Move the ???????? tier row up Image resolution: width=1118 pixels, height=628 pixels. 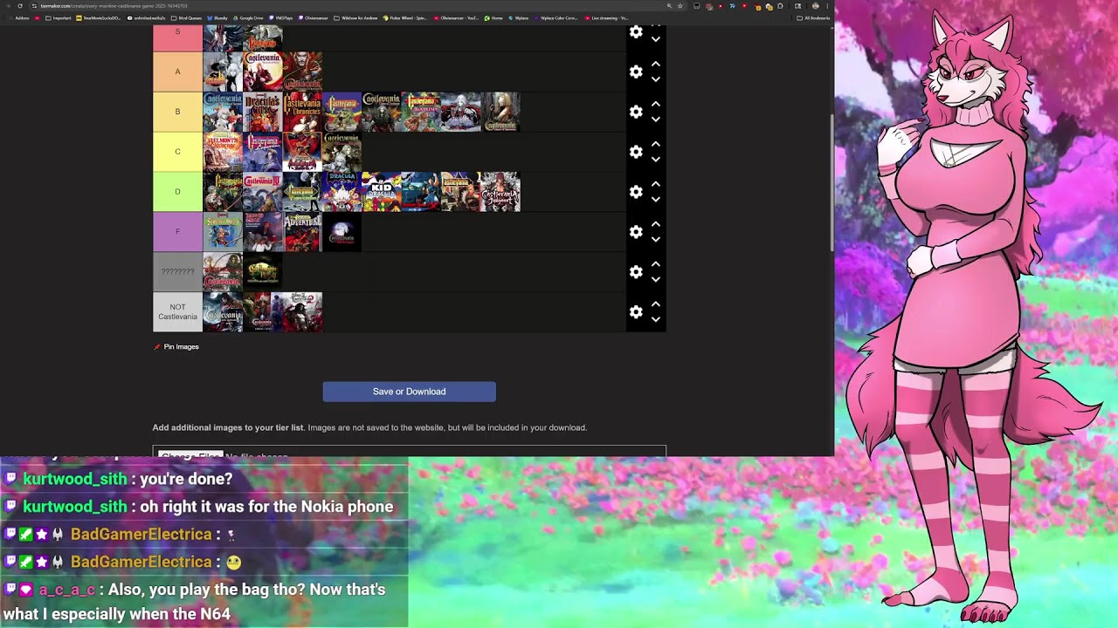[x=656, y=263]
